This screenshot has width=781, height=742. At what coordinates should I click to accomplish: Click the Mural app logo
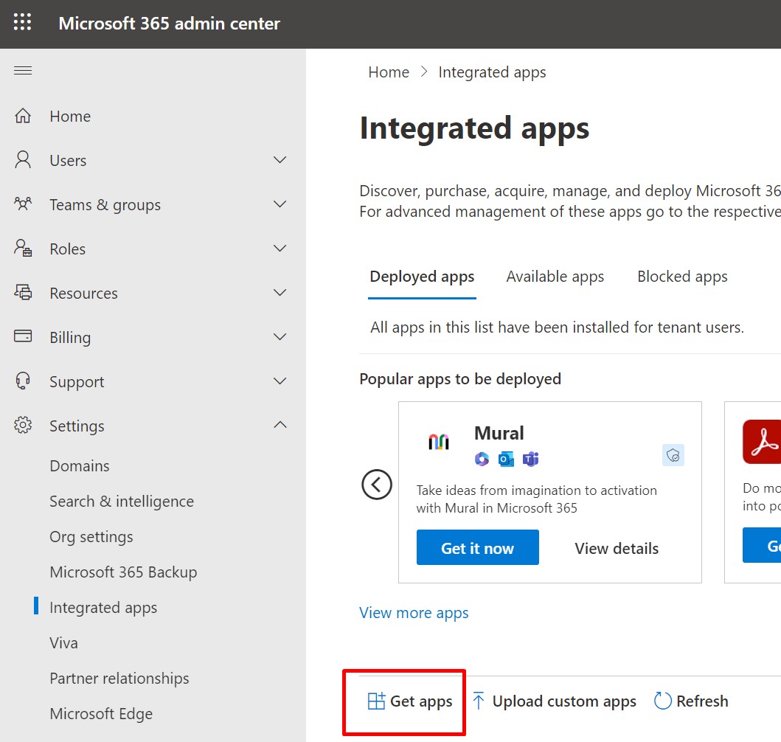tap(439, 441)
